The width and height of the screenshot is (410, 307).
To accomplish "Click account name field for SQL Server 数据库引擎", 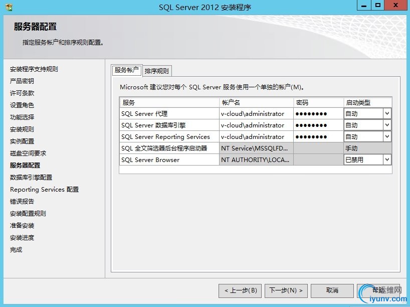I will coord(256,125).
